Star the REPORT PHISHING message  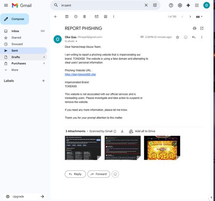[x=178, y=37]
